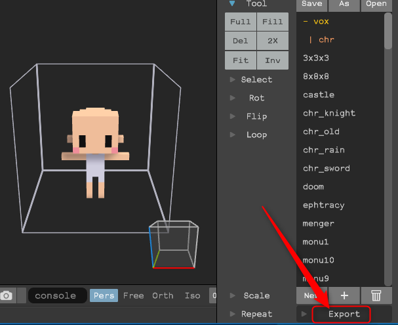Expand the Flip section

pyautogui.click(x=233, y=116)
